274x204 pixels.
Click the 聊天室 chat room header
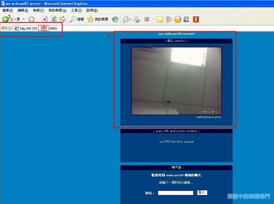176,167
